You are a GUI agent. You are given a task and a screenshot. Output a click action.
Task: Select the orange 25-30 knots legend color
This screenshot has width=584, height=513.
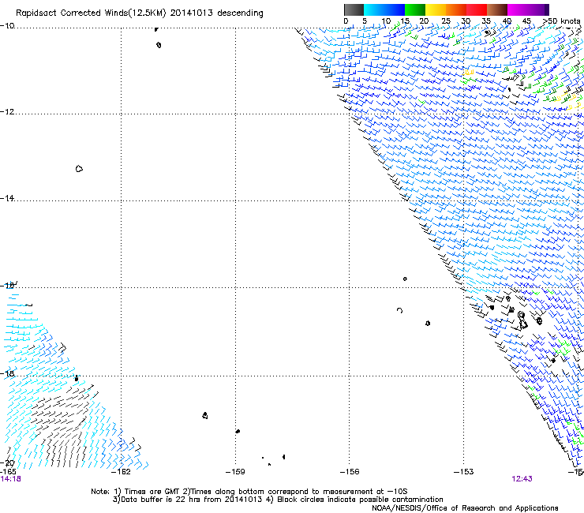click(456, 9)
